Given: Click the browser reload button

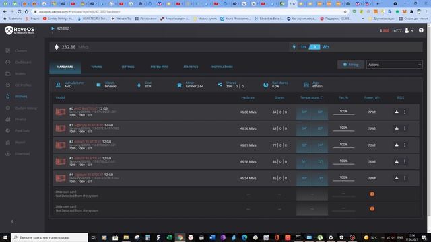Looking at the screenshot, I should [x=20, y=12].
